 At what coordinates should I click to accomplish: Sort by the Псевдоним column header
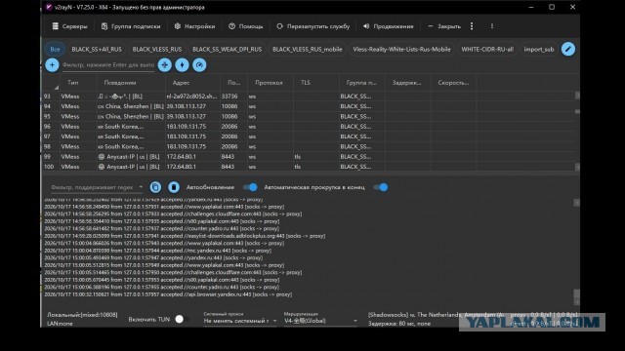120,83
